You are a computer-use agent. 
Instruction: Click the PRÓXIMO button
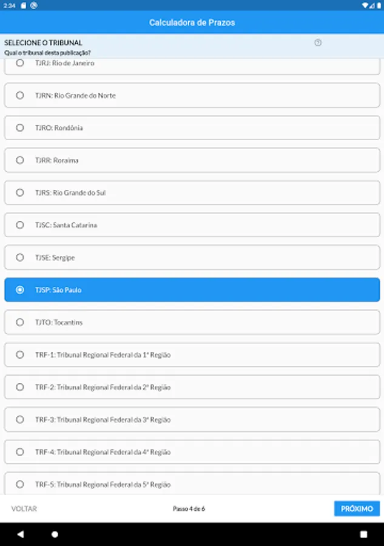click(x=357, y=509)
